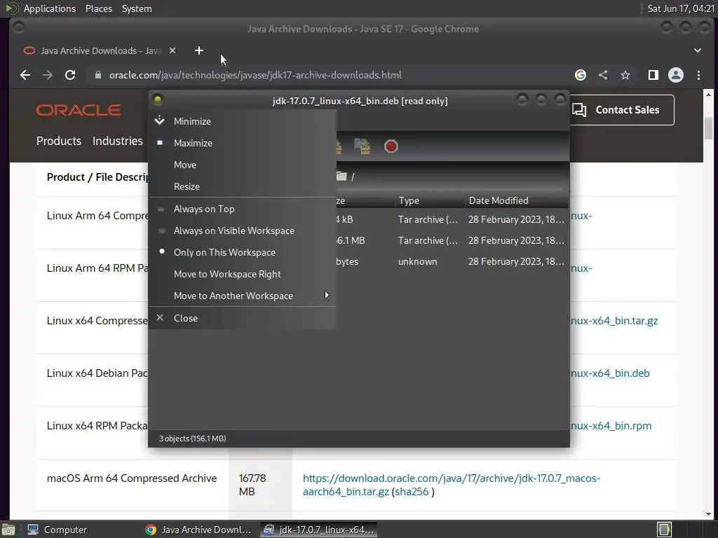Click the red stop icon in archive toolbar
This screenshot has height=538, width=718.
tap(391, 146)
